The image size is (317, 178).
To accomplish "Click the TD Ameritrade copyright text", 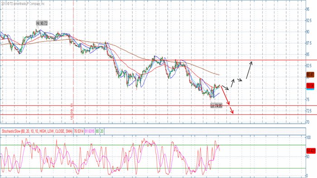I will point(23,4).
